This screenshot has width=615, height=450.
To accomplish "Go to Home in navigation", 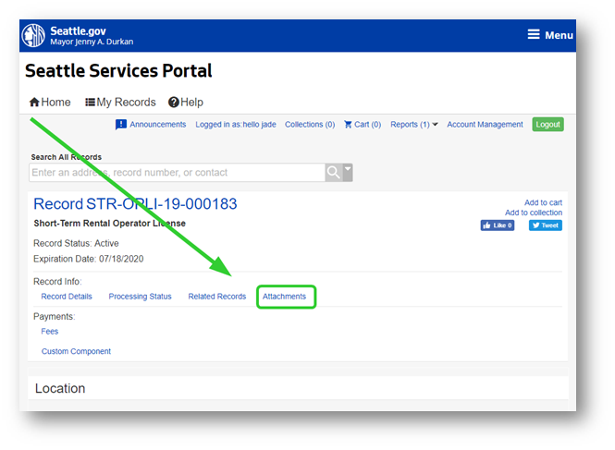I will click(50, 103).
